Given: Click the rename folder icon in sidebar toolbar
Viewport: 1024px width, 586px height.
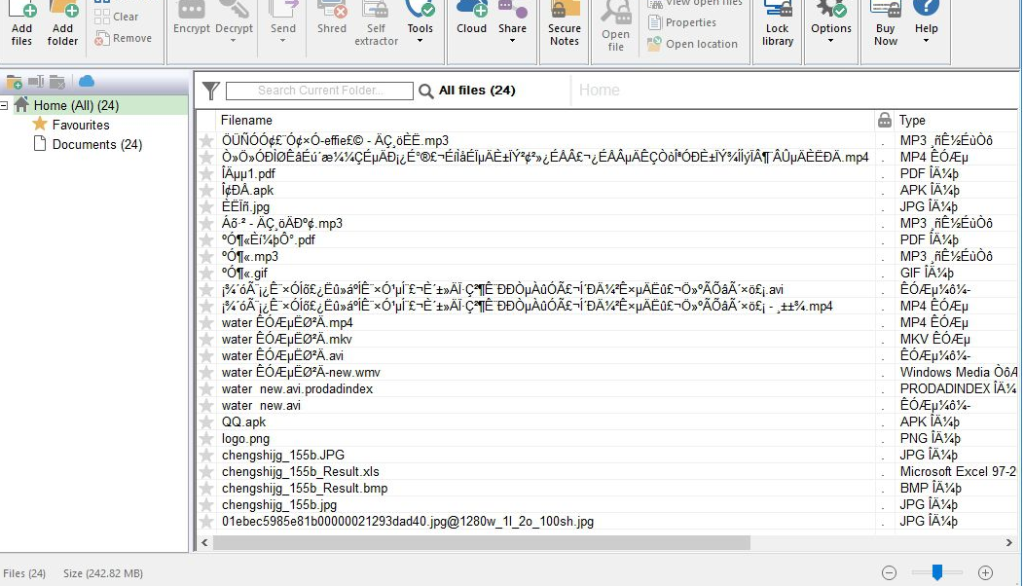Looking at the screenshot, I should 36,82.
